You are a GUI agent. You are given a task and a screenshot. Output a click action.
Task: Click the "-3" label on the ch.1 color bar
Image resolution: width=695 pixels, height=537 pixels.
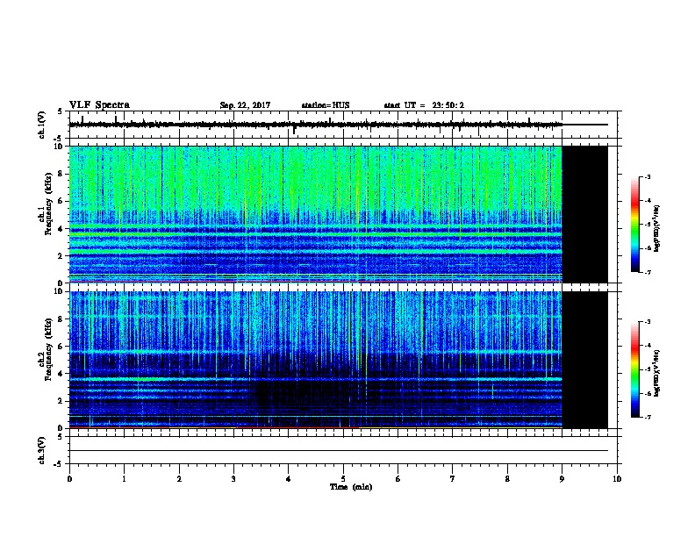coord(647,176)
